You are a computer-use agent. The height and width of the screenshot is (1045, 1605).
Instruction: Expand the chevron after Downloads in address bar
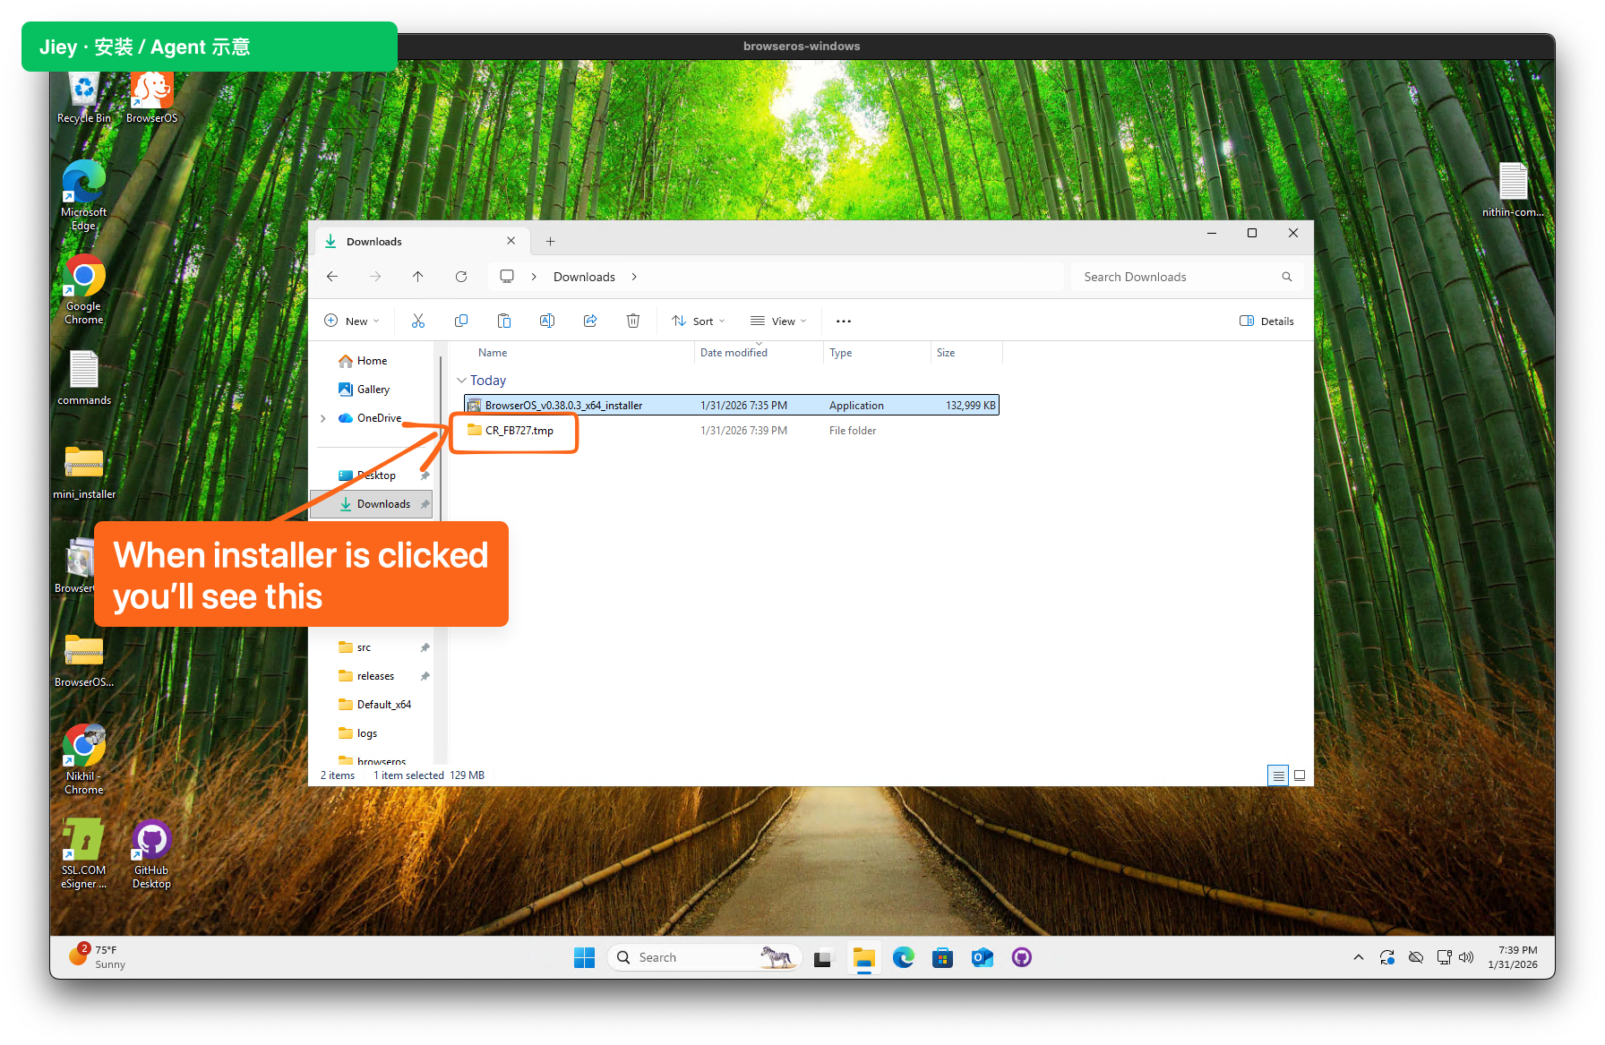(634, 277)
